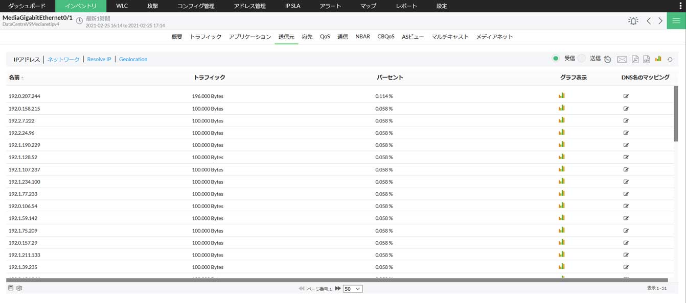686x303 pixels.
Task: Click the email report envelope icon
Action: pos(622,59)
